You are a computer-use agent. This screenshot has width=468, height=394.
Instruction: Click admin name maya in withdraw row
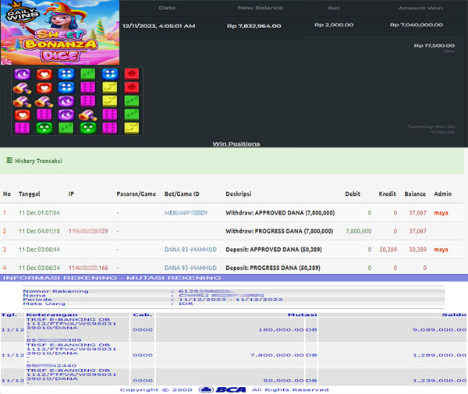click(441, 213)
